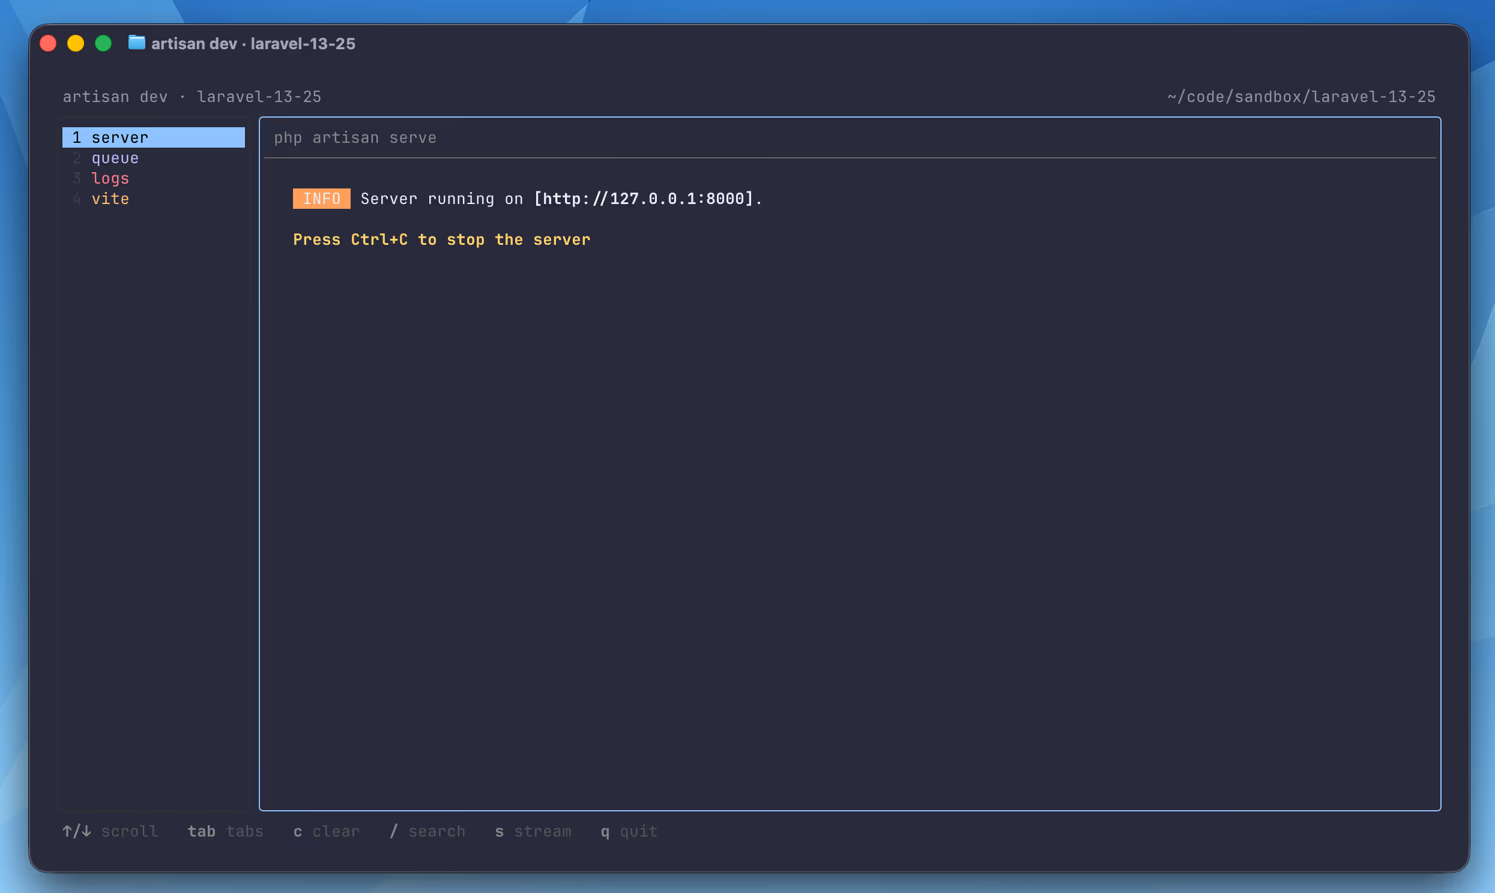This screenshot has width=1495, height=893.
Task: Show the vite tab output
Action: pos(109,199)
